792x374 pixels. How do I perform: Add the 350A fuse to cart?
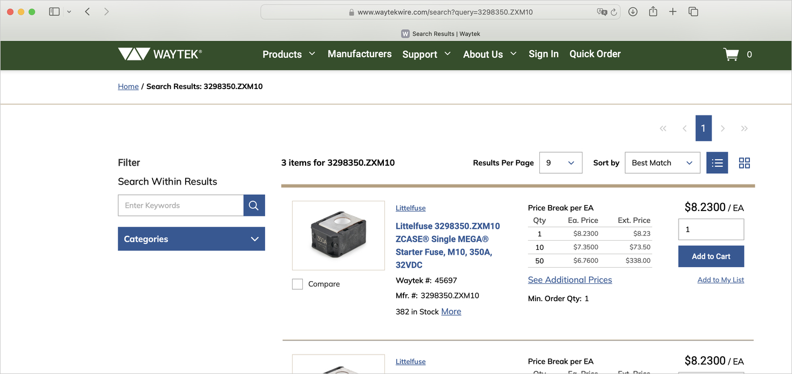coord(710,256)
